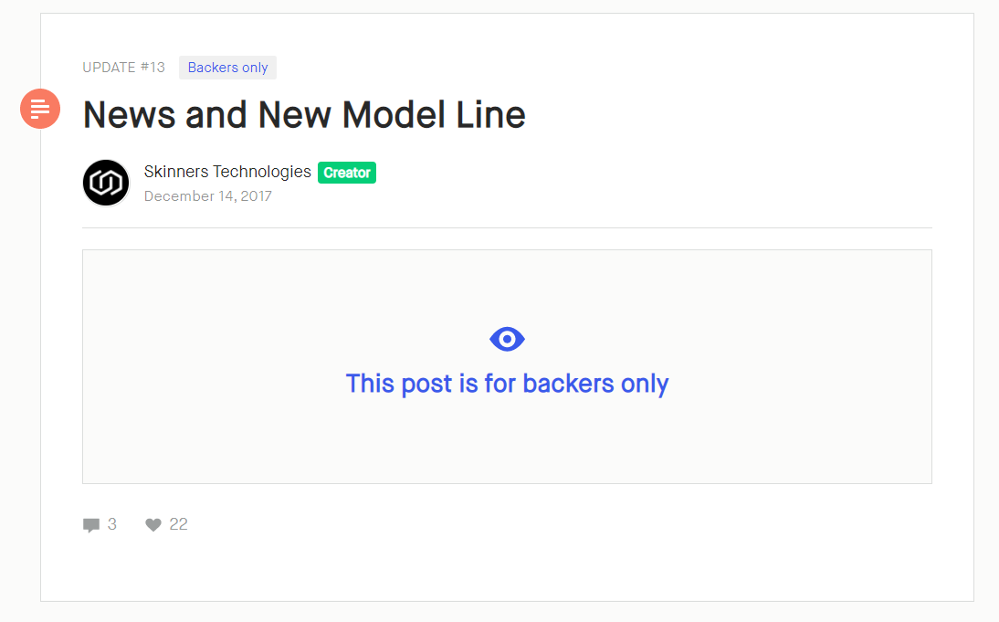Viewport: 999px width, 622px height.
Task: Click the word 'Technologies' in creator name
Action: coord(262,172)
